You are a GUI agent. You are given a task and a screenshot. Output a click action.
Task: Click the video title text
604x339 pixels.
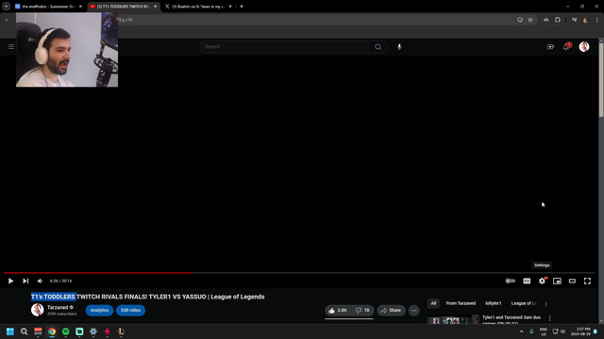click(148, 297)
